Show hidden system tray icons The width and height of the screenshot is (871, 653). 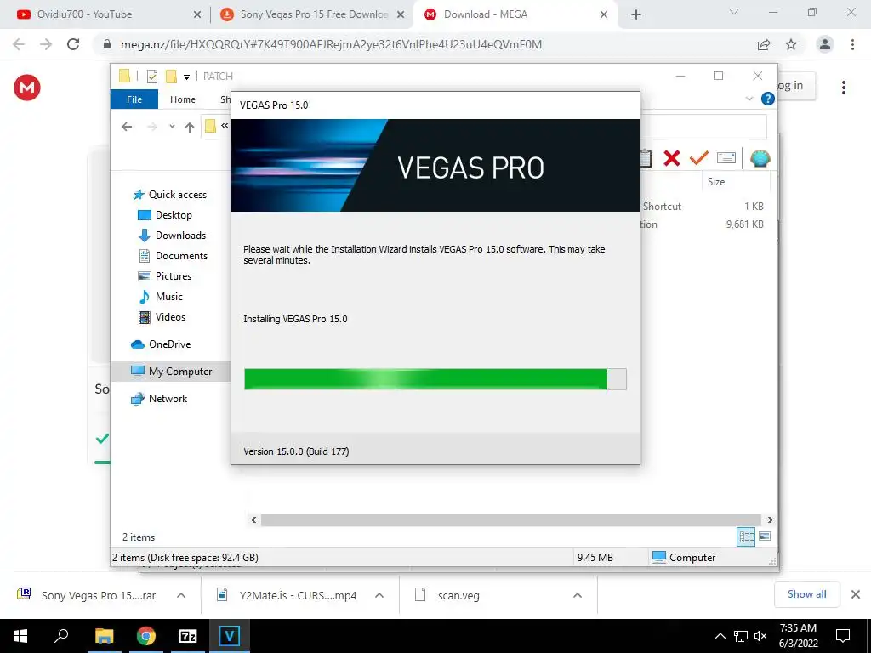[x=720, y=636]
